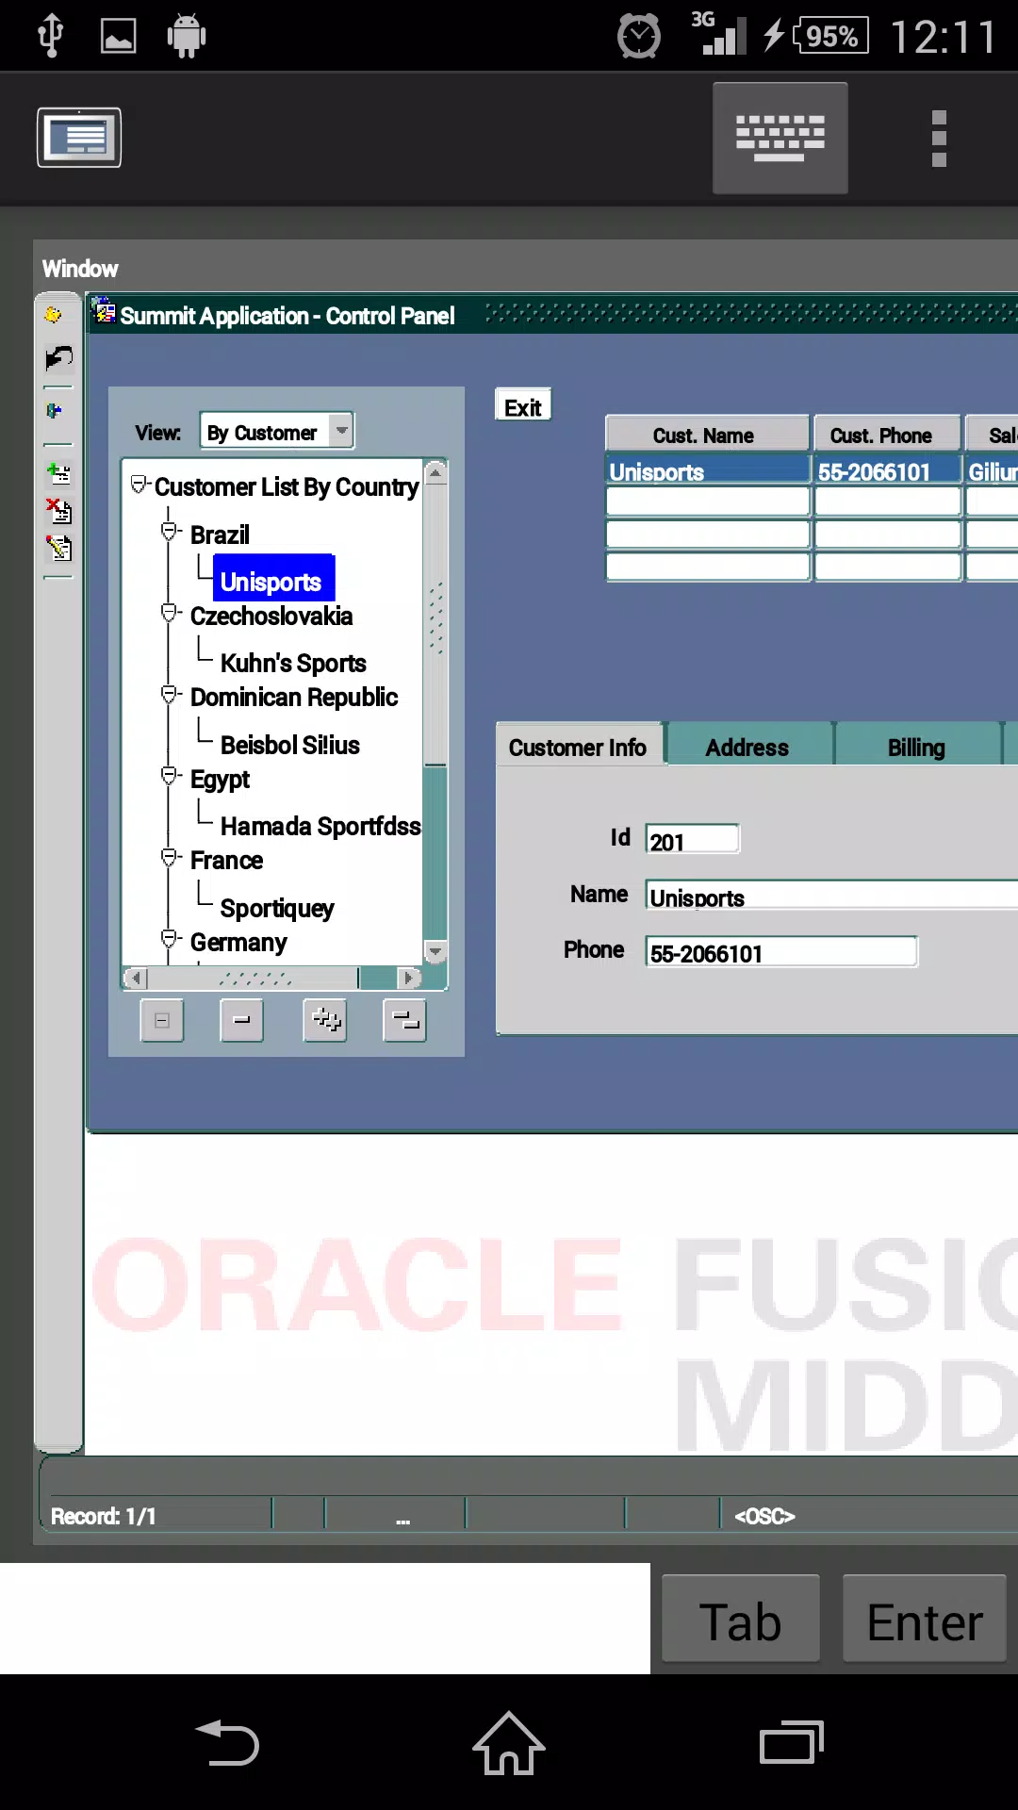
Task: Collapse the France tree node
Action: tap(170, 858)
